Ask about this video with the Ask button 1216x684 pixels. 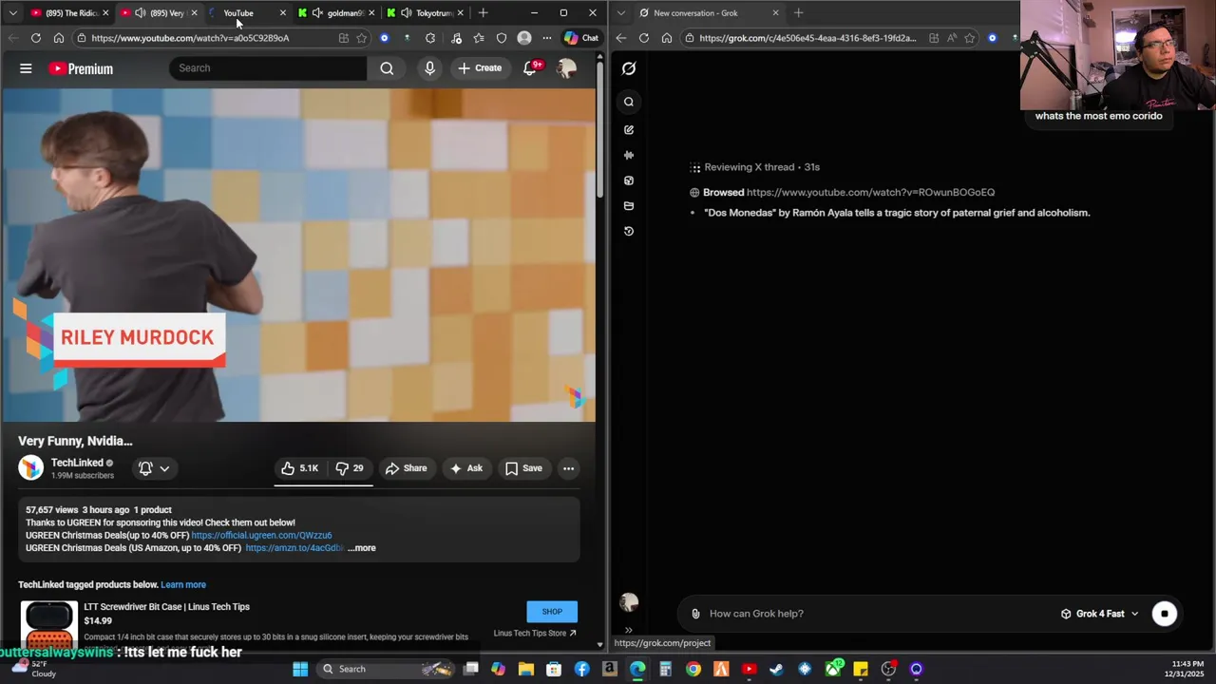[466, 468]
